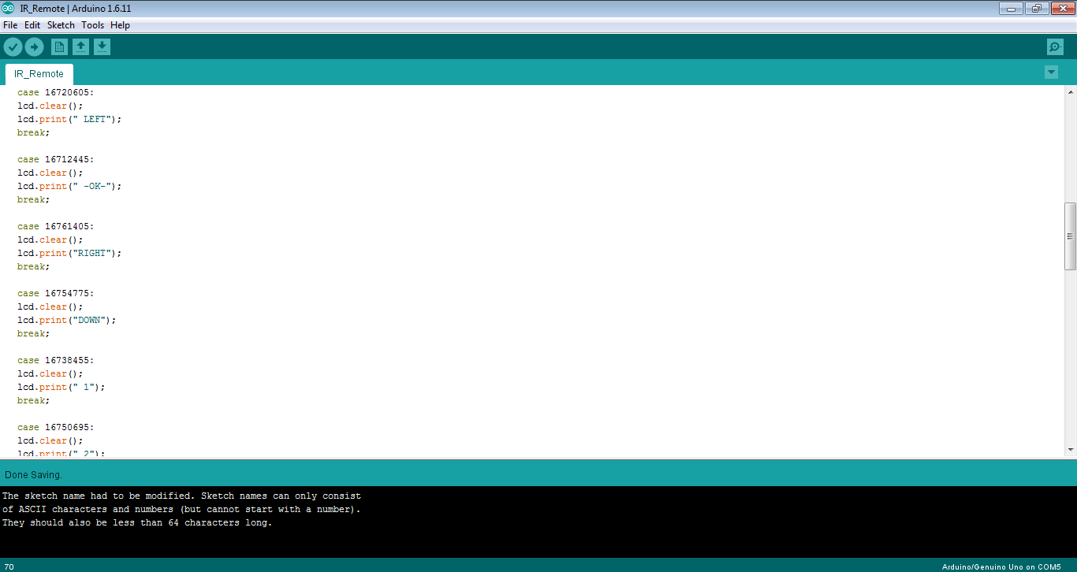Screen dimensions: 1077x572
Task: Click the line lcd.print(" 1");
Action: [x=61, y=387]
